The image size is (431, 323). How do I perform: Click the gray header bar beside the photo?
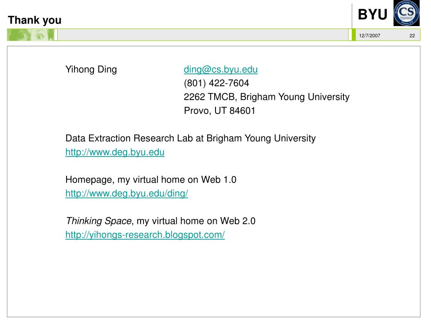pos(203,35)
